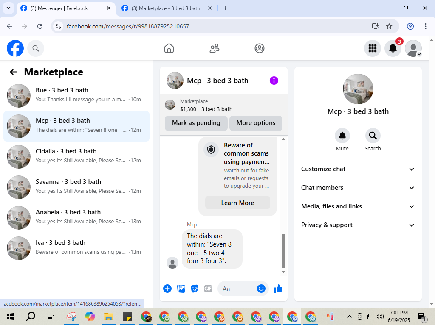435x325 pixels.
Task: View site information icon in address bar
Action: [58, 26]
